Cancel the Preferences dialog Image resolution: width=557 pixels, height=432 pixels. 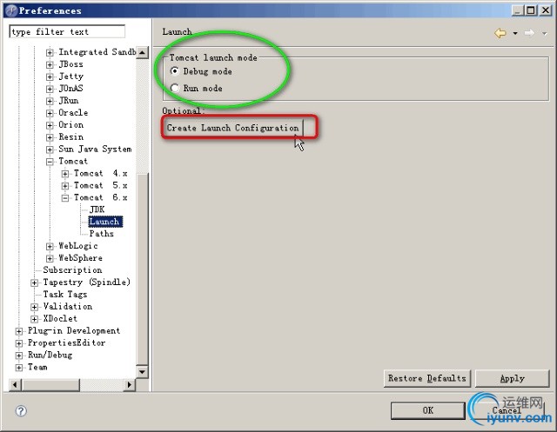pos(507,410)
